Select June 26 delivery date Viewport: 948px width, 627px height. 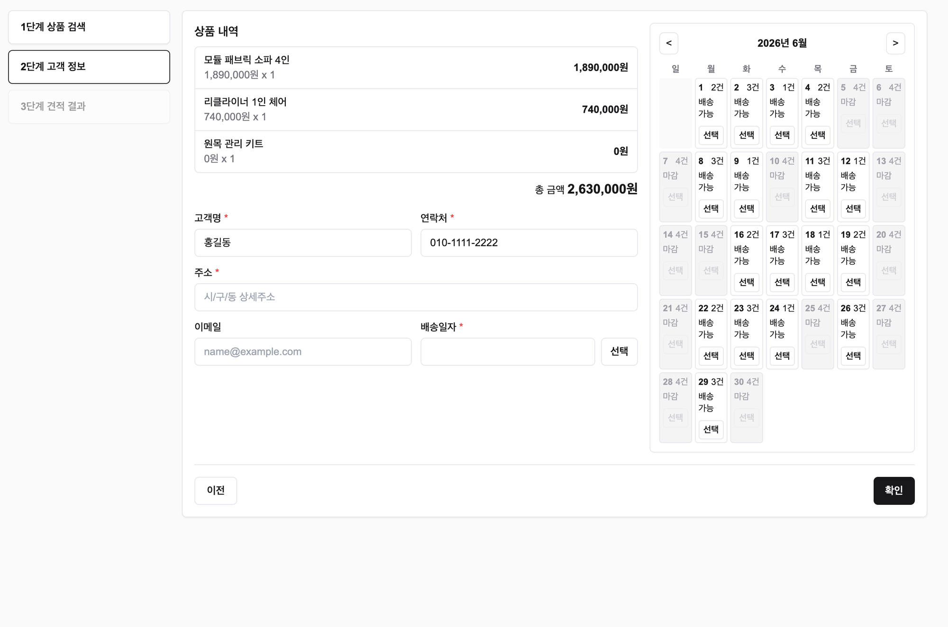(853, 356)
